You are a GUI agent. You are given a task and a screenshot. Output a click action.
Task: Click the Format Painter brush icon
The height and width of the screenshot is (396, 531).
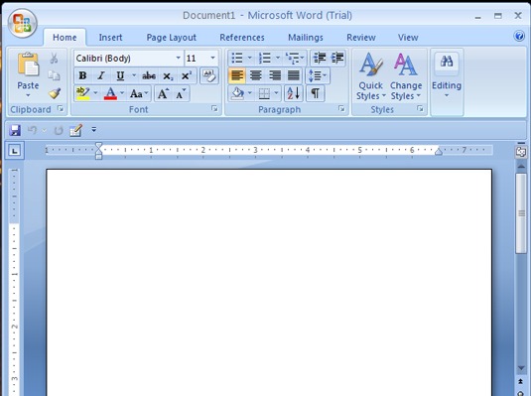[55, 93]
